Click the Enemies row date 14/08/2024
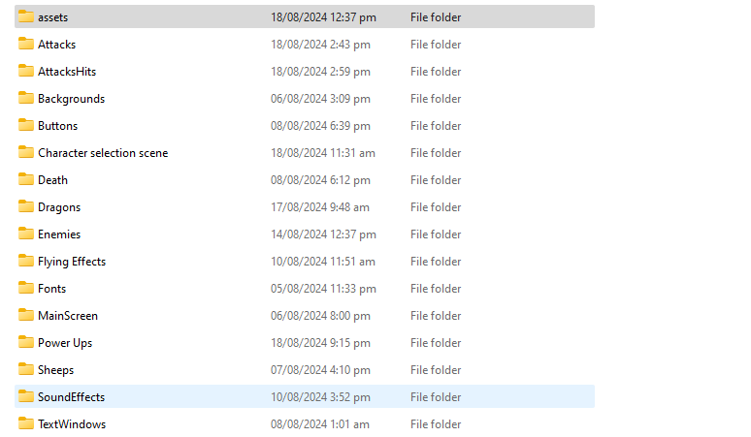The height and width of the screenshot is (437, 751). click(x=323, y=234)
